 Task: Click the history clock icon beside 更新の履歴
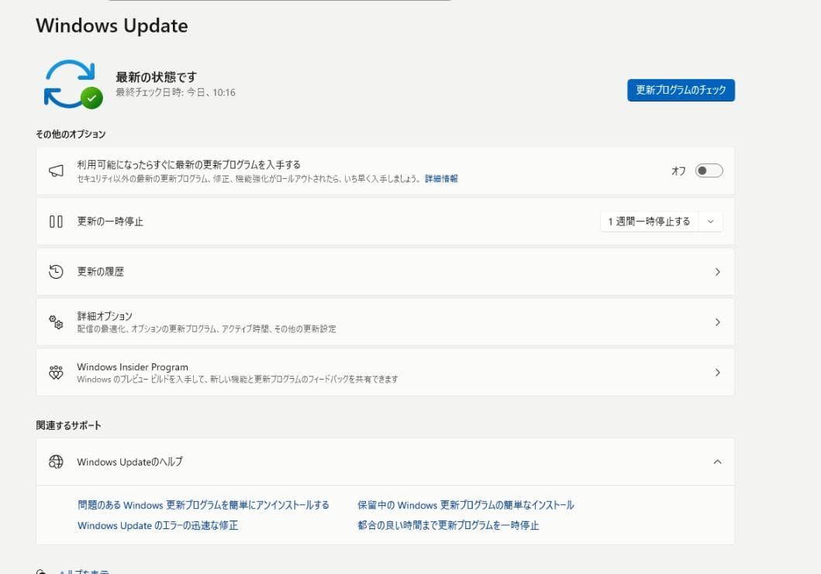point(56,272)
